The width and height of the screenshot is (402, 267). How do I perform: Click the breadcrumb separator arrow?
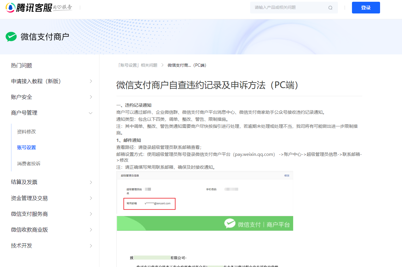click(162, 65)
